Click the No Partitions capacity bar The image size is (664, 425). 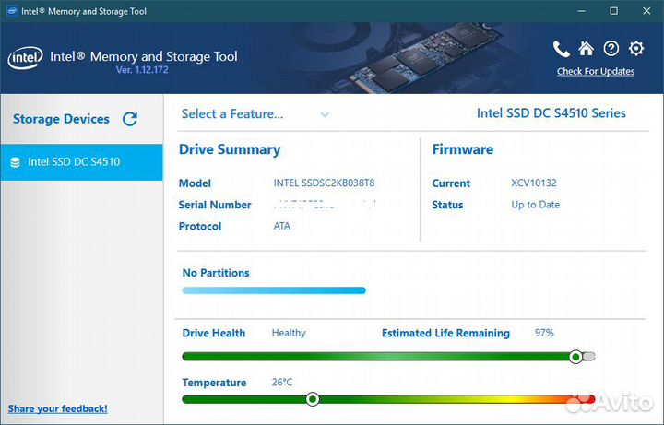274,290
